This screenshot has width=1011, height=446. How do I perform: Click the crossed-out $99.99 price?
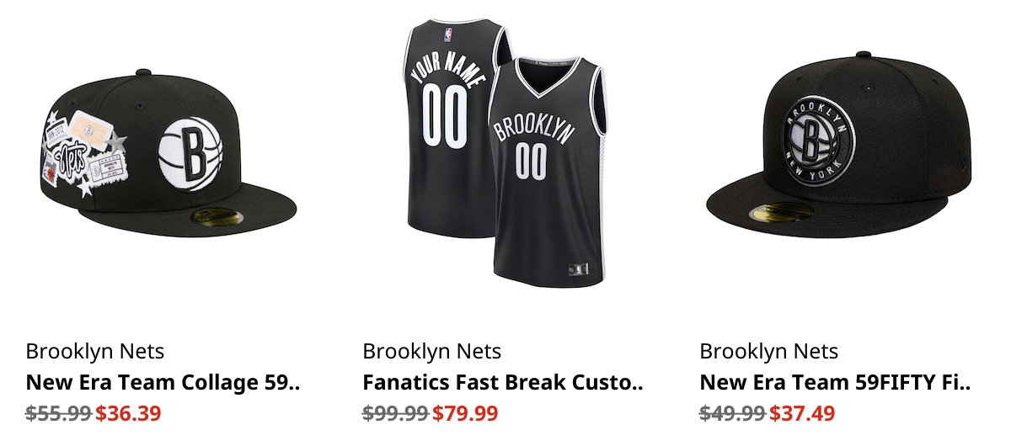396,413
